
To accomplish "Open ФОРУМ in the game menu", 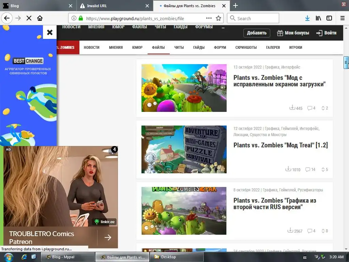I will point(220,47).
